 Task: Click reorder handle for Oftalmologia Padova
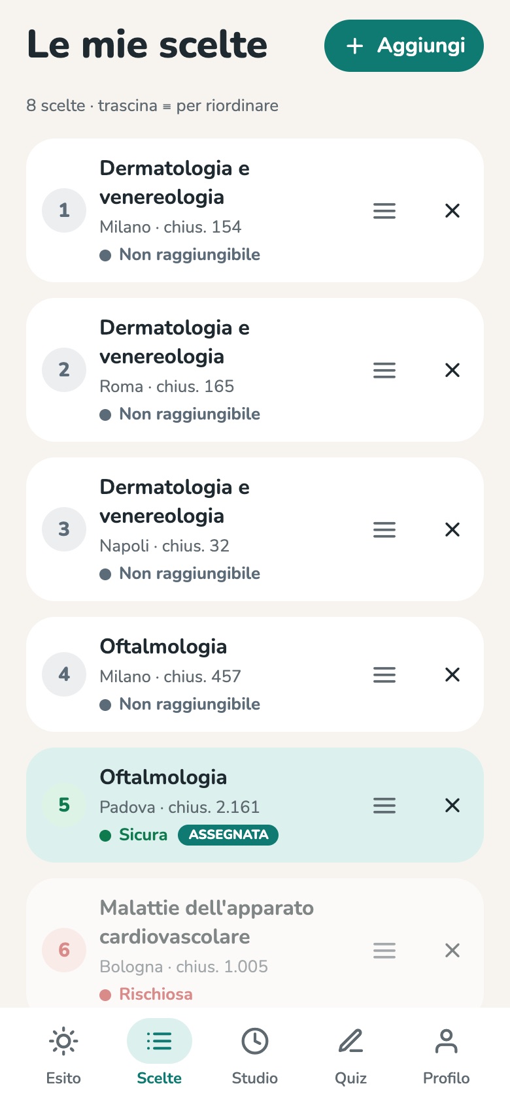pyautogui.click(x=384, y=805)
